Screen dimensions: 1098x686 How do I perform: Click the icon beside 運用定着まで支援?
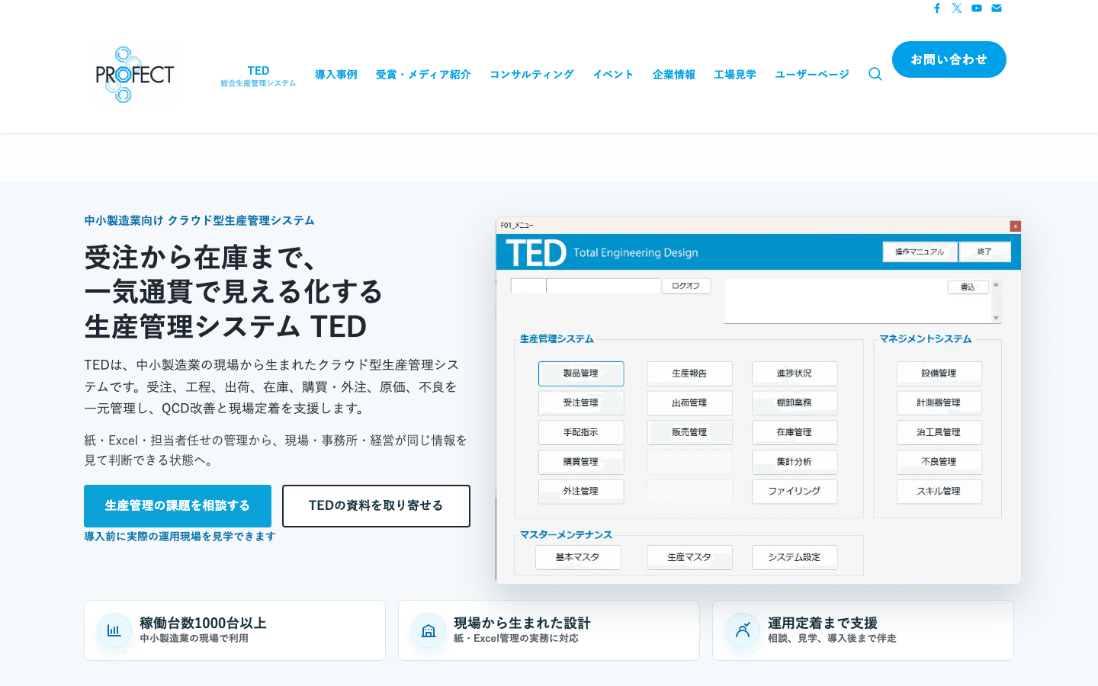point(743,630)
